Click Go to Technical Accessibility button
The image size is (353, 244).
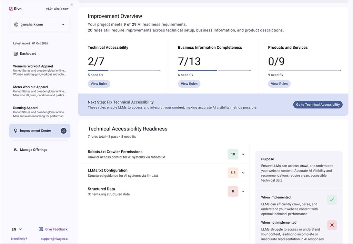coord(317,105)
